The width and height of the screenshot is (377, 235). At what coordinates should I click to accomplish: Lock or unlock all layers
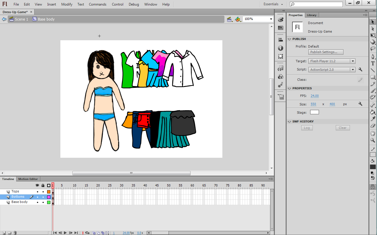(x=43, y=185)
